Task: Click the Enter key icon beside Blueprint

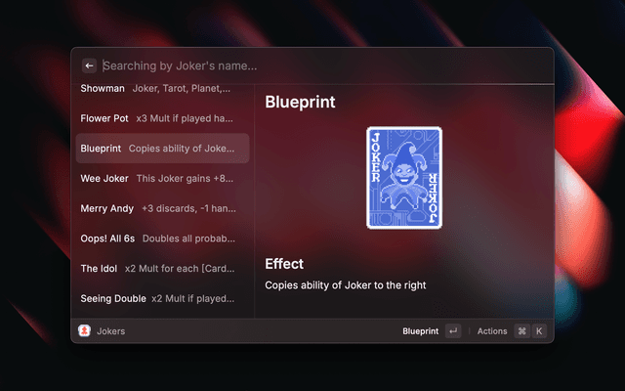Action: point(453,331)
